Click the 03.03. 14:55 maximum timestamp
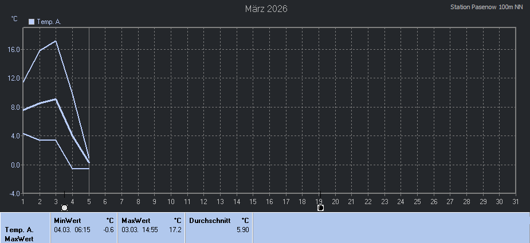This screenshot has height=243, width=530. 140,229
